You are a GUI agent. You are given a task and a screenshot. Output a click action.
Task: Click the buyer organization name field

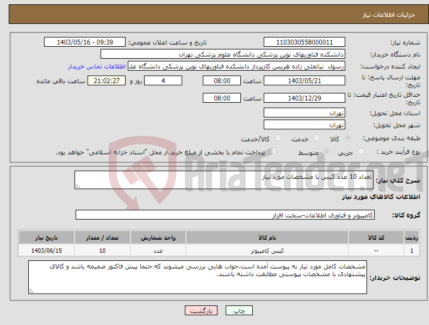click(223, 54)
